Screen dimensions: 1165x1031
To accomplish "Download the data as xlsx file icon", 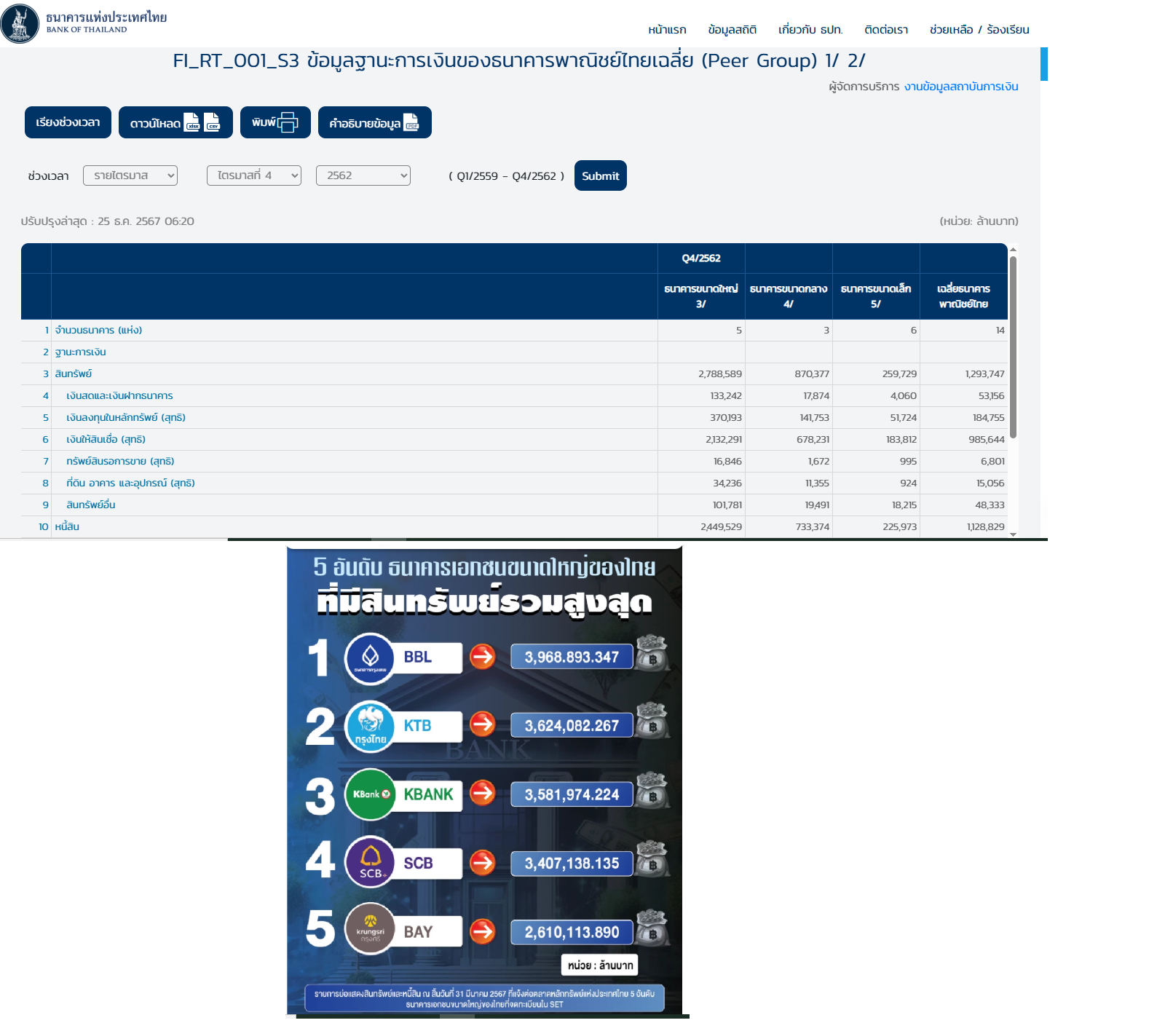I will (x=191, y=122).
